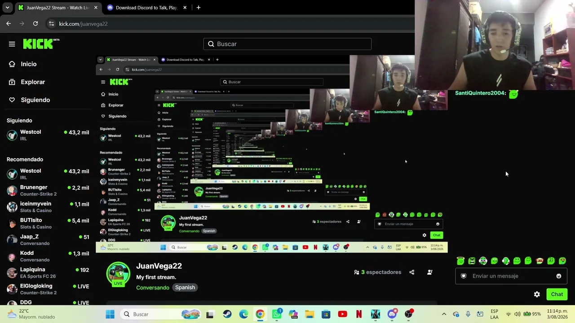Screen dimensions: 575x323
Task: Click the green Chat send button
Action: (557, 294)
